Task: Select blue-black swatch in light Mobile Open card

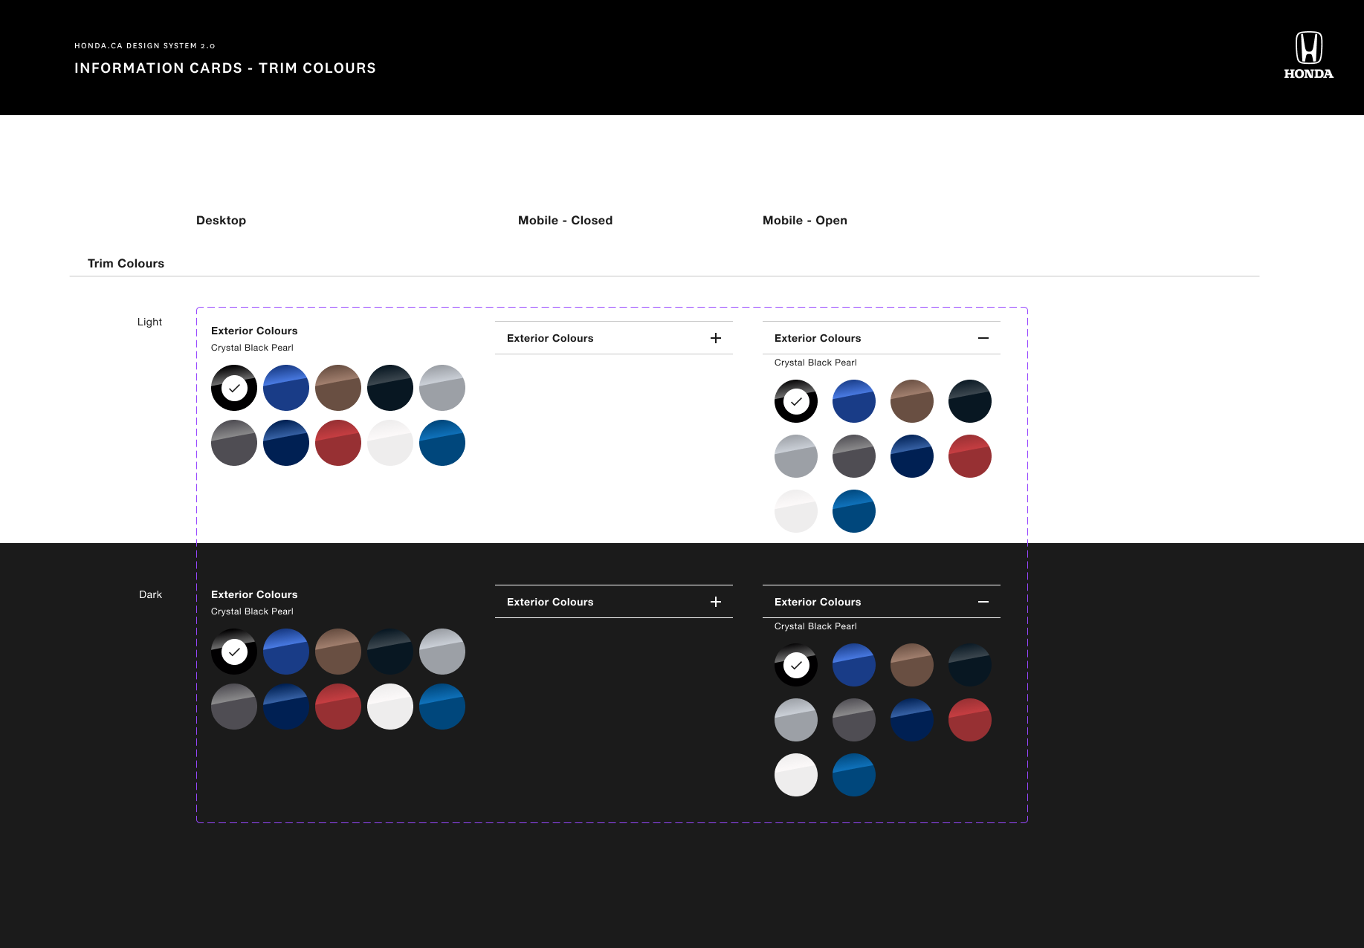Action: [x=970, y=401]
